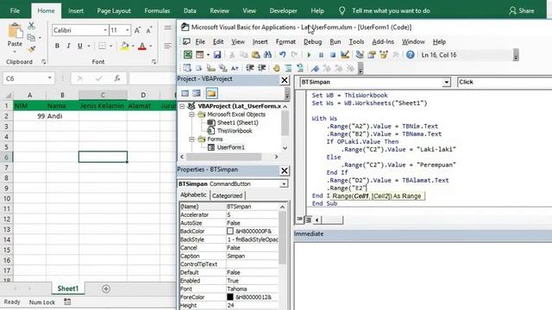The width and height of the screenshot is (552, 310).
Task: Click the Excel font color A button
Action: pyautogui.click(x=142, y=46)
